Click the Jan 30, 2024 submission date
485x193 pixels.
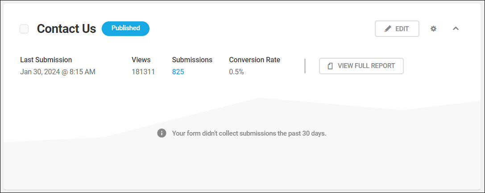58,72
